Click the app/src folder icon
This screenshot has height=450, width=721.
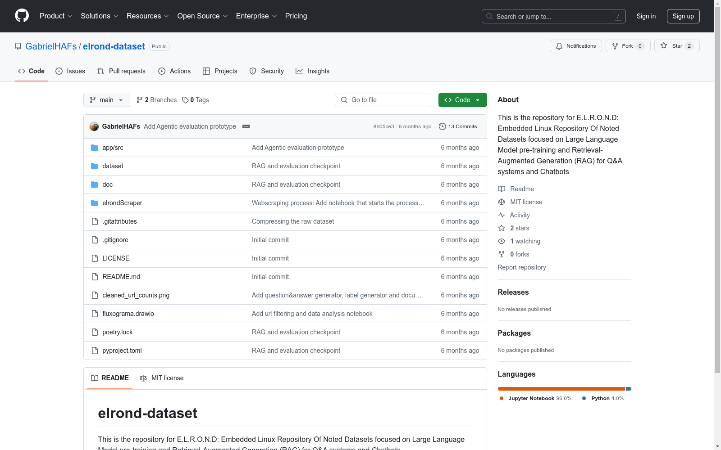(95, 148)
